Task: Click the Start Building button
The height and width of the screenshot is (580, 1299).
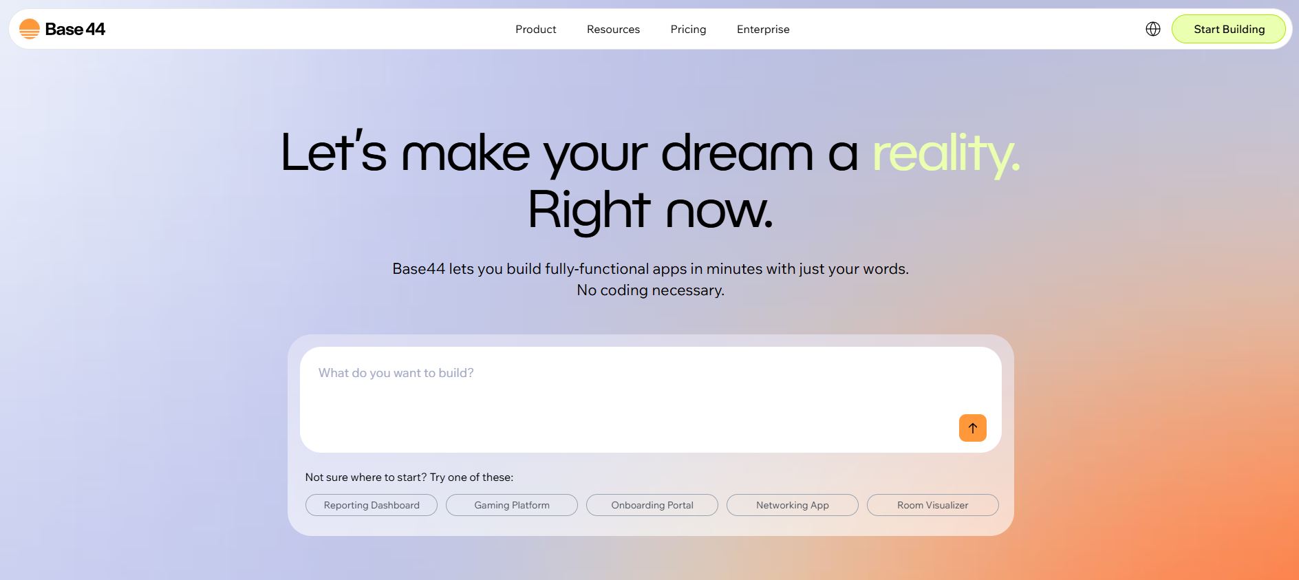Action: [x=1229, y=29]
